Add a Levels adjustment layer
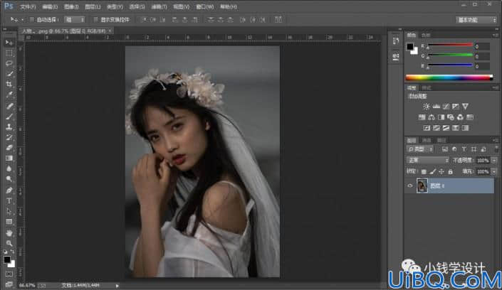Viewport: 502px width, 290px height. pos(436,107)
